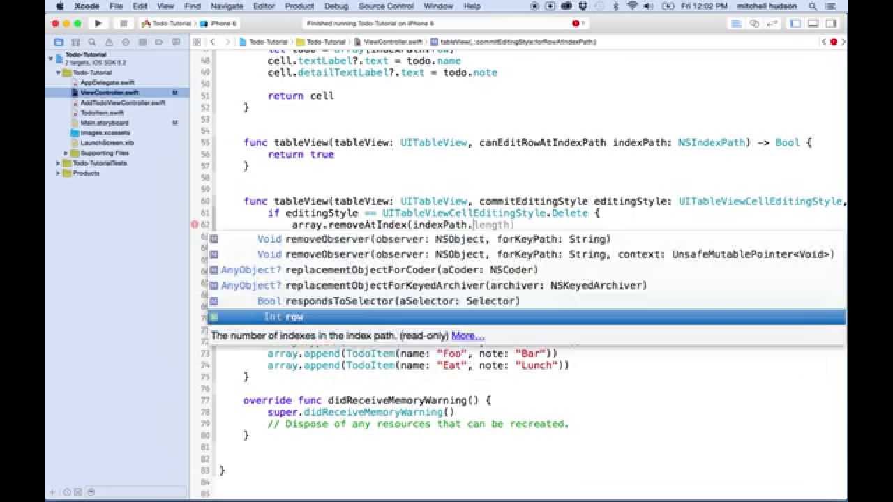
Task: Choose replacementObjectForKeyedArchiver completion suggestion
Action: point(527,285)
